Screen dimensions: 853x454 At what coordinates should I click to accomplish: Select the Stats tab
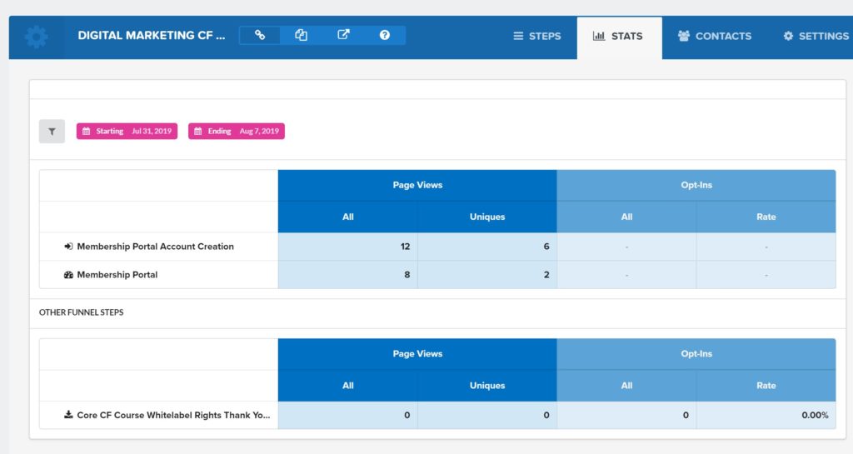pos(618,37)
